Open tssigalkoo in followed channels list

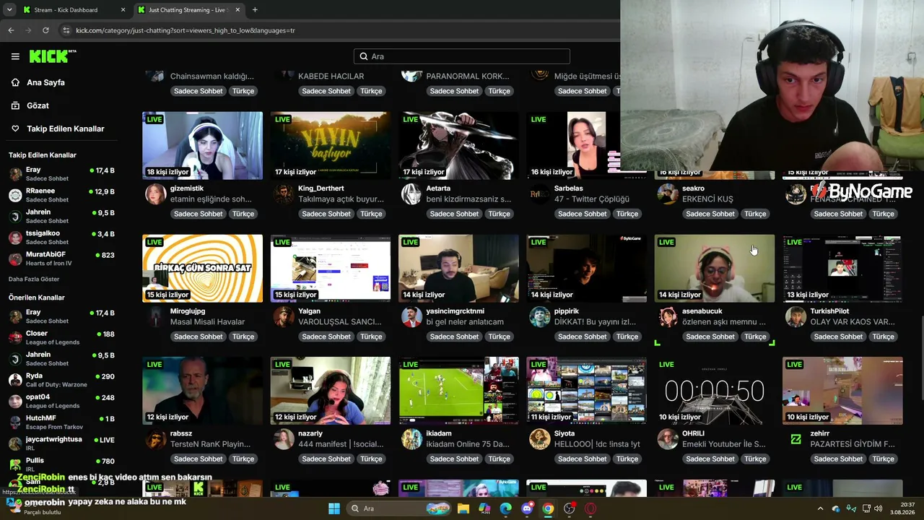[61, 238]
